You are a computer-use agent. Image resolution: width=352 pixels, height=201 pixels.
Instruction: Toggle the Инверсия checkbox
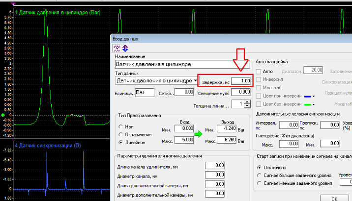pos(259,79)
